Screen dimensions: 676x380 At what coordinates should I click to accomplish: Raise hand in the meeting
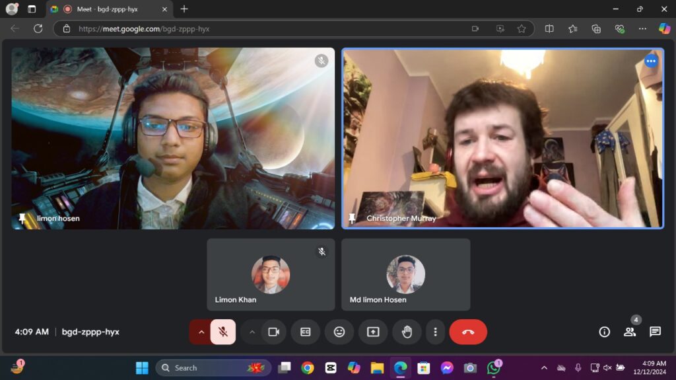point(407,332)
